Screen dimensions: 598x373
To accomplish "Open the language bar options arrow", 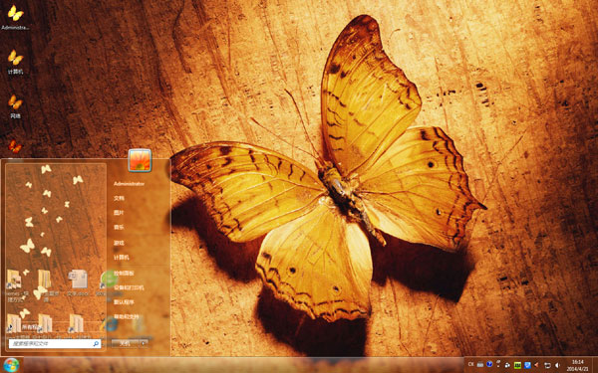I will (498, 366).
